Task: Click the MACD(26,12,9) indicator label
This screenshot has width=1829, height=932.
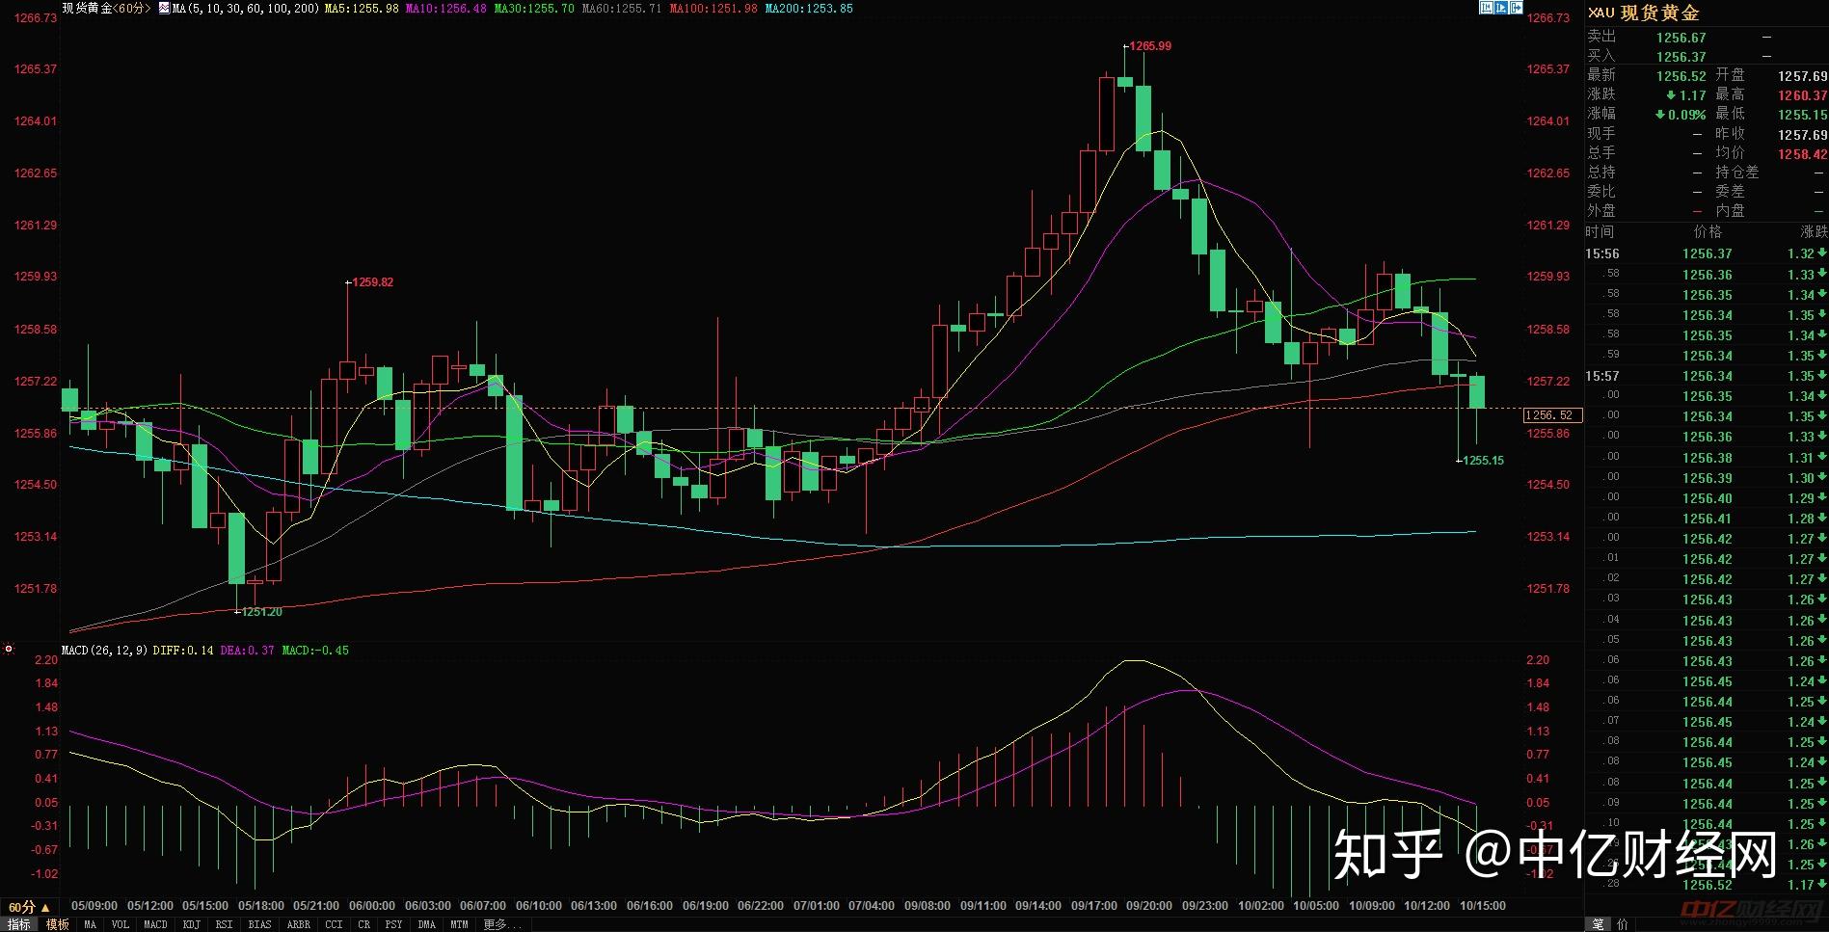Action: [x=104, y=651]
